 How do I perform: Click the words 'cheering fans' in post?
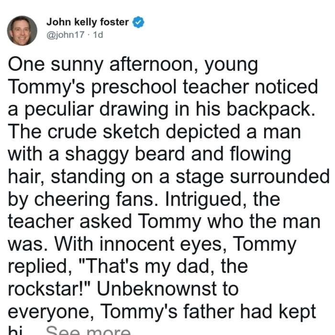(96, 200)
